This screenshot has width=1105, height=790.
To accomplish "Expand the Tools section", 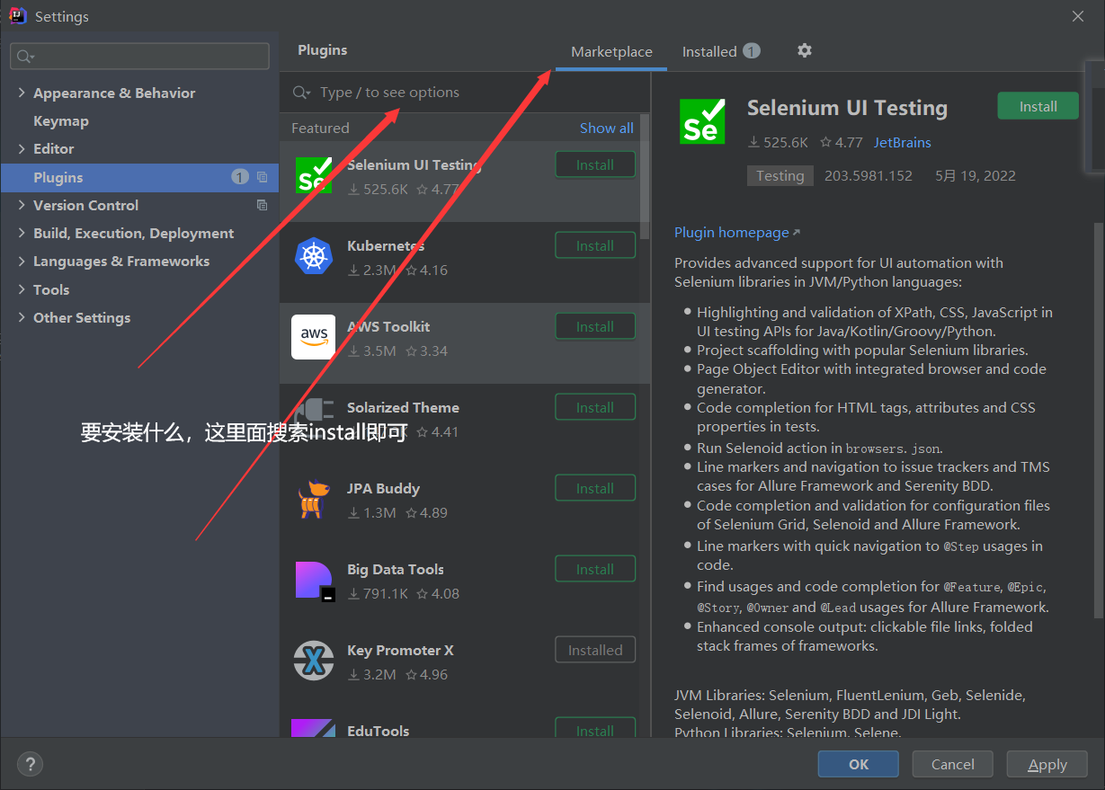I will coord(22,289).
